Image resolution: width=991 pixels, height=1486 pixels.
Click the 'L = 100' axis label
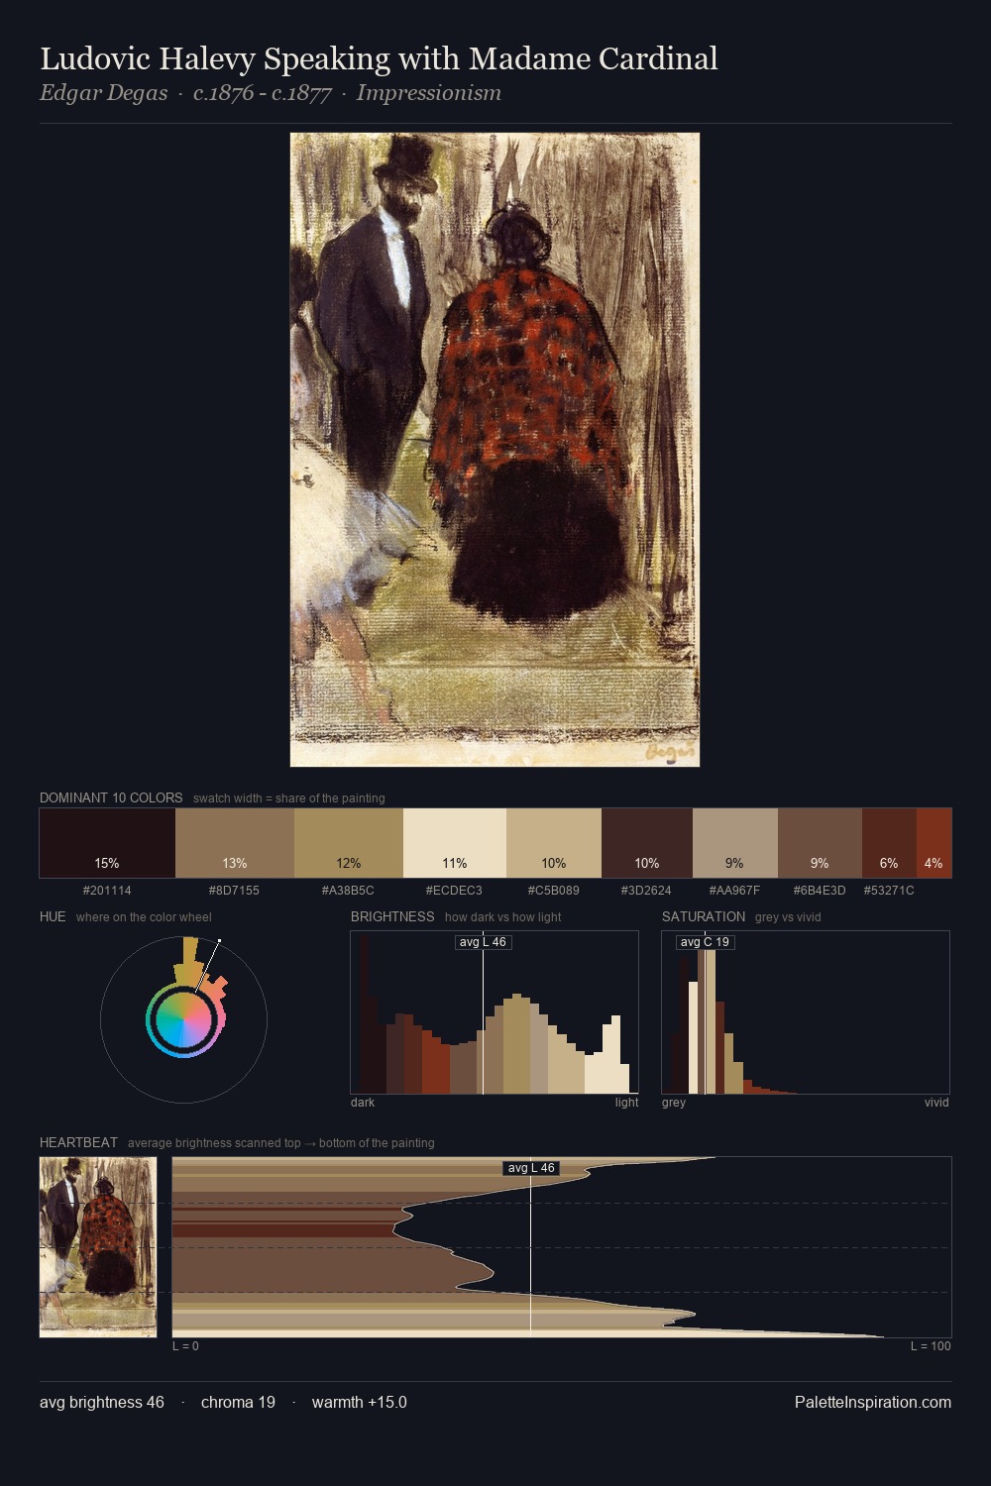tap(931, 1345)
